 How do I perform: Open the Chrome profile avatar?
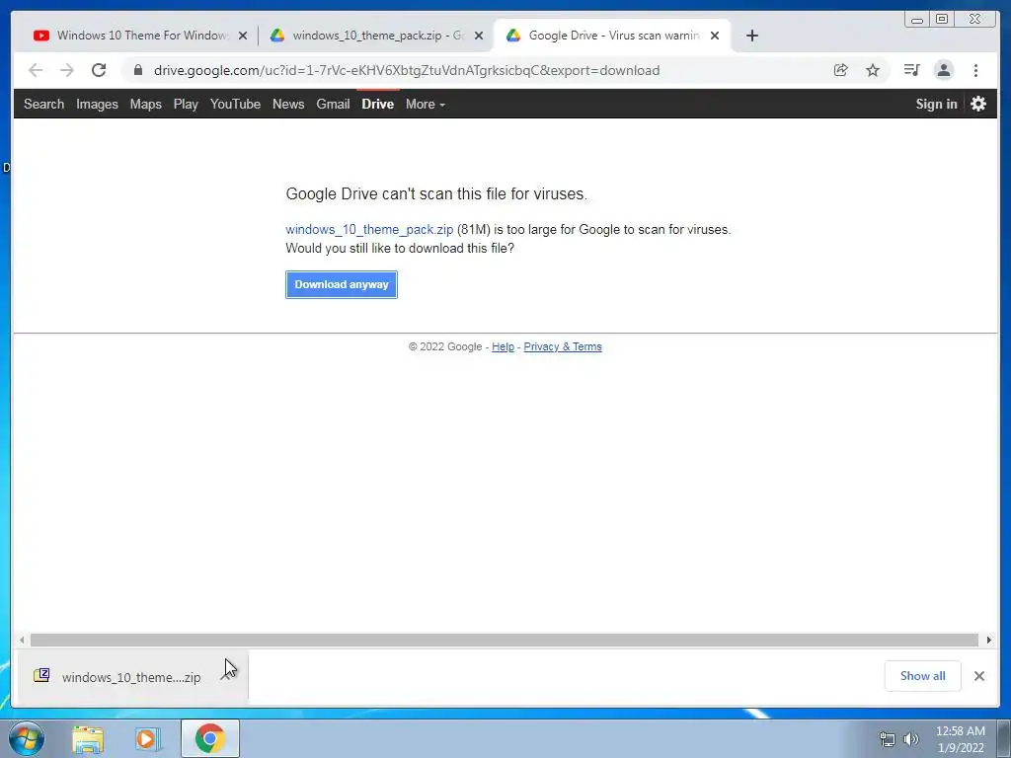click(x=943, y=70)
